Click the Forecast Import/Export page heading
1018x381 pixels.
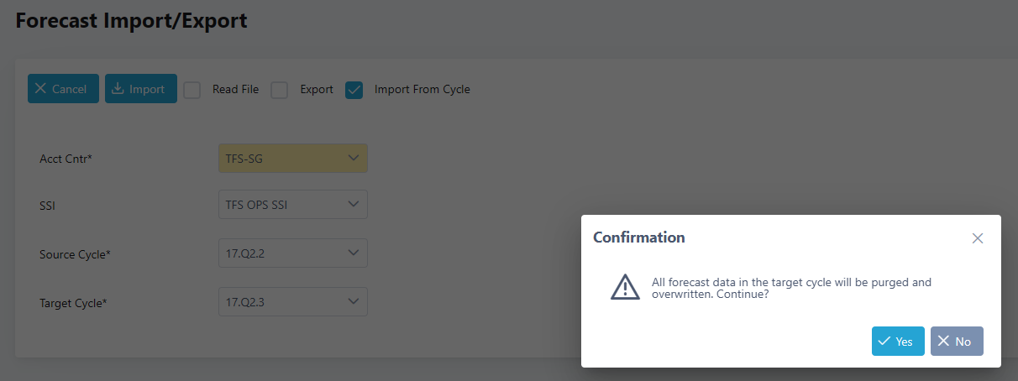(x=132, y=21)
